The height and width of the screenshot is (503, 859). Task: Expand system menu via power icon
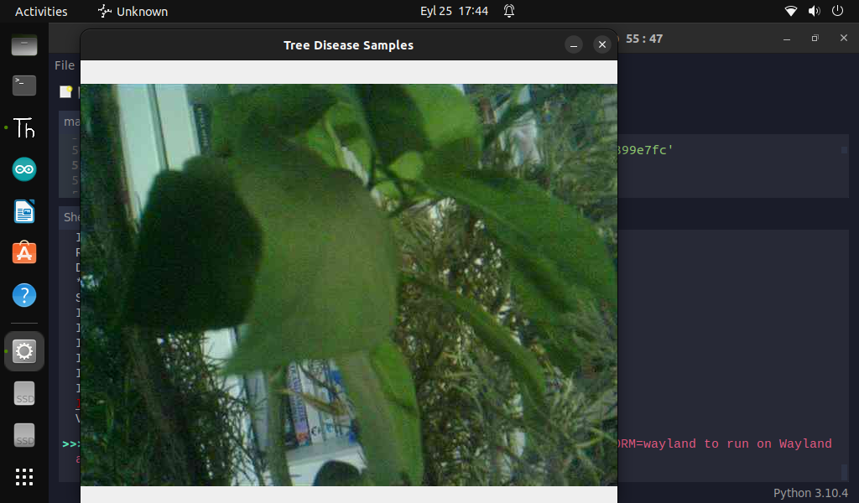tap(837, 12)
